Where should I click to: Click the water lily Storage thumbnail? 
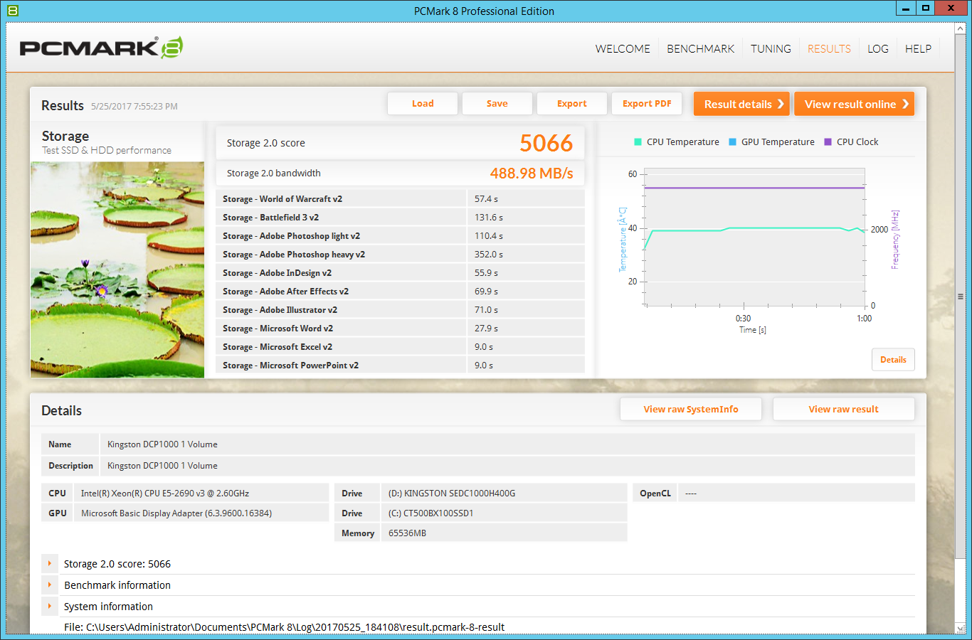click(117, 270)
